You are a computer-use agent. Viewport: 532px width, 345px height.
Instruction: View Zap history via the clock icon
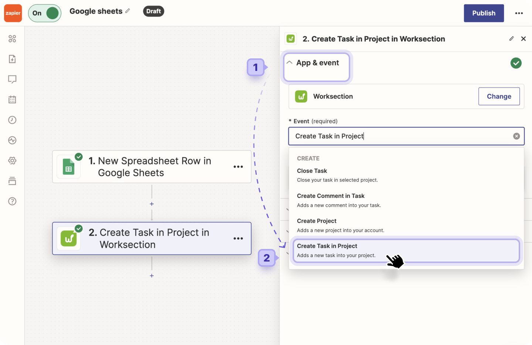(x=12, y=120)
